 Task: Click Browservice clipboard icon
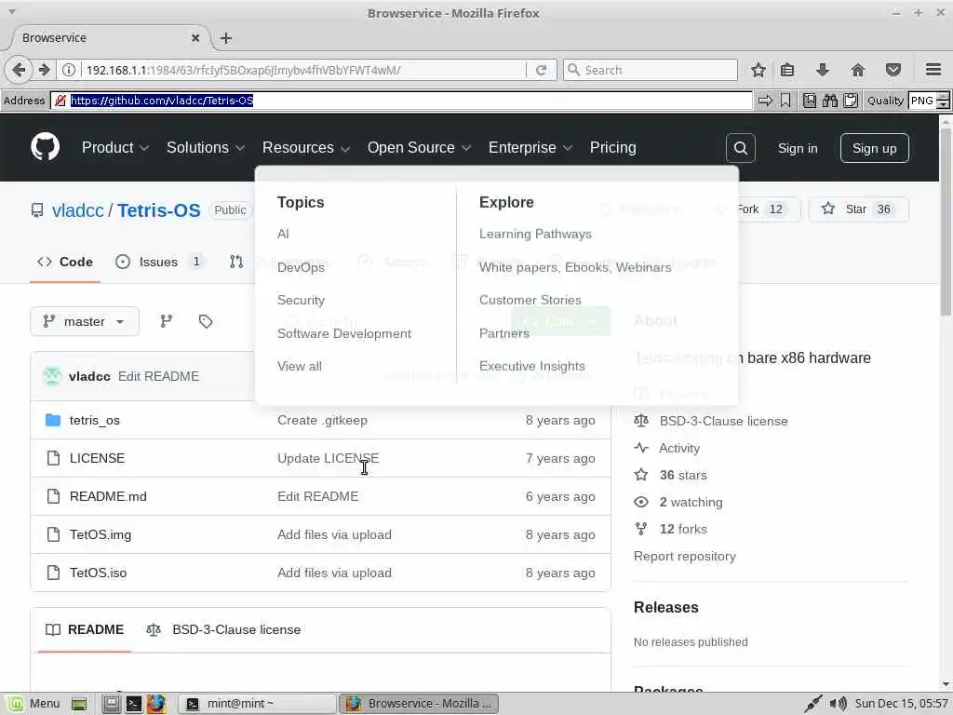851,101
